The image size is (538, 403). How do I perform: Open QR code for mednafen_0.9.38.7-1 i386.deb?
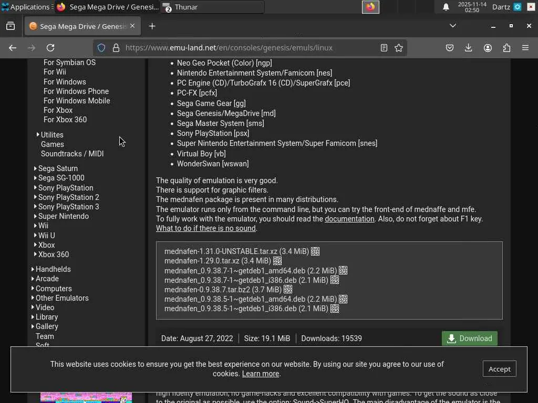(x=335, y=280)
